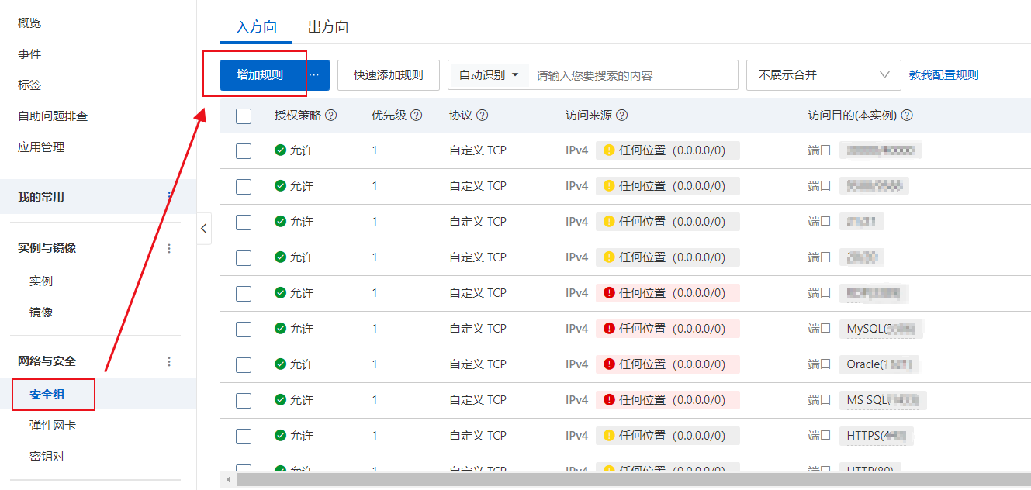Toggle the select-all checkbox in table header
Screen dimensions: 1031x490
pos(244,116)
